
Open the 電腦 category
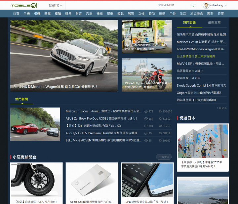click(x=58, y=14)
